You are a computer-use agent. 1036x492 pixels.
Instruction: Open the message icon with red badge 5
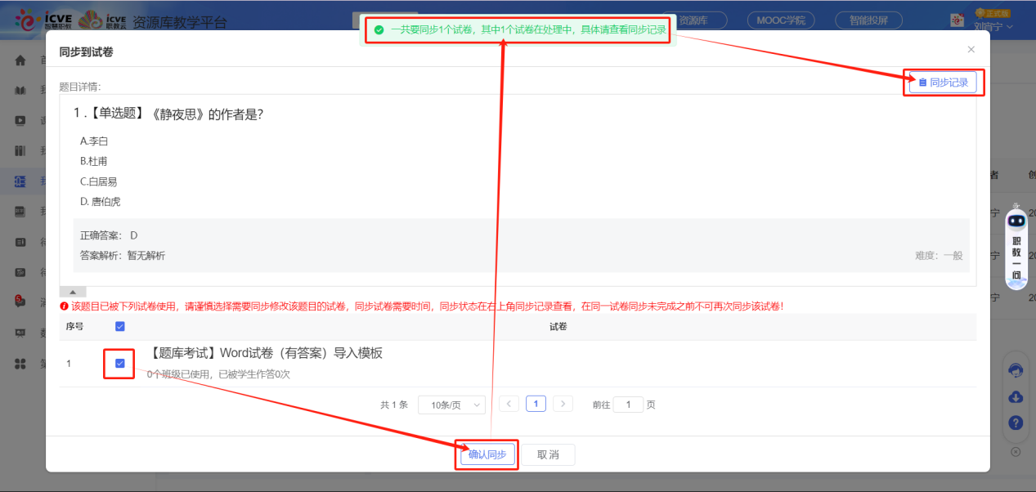pyautogui.click(x=20, y=302)
